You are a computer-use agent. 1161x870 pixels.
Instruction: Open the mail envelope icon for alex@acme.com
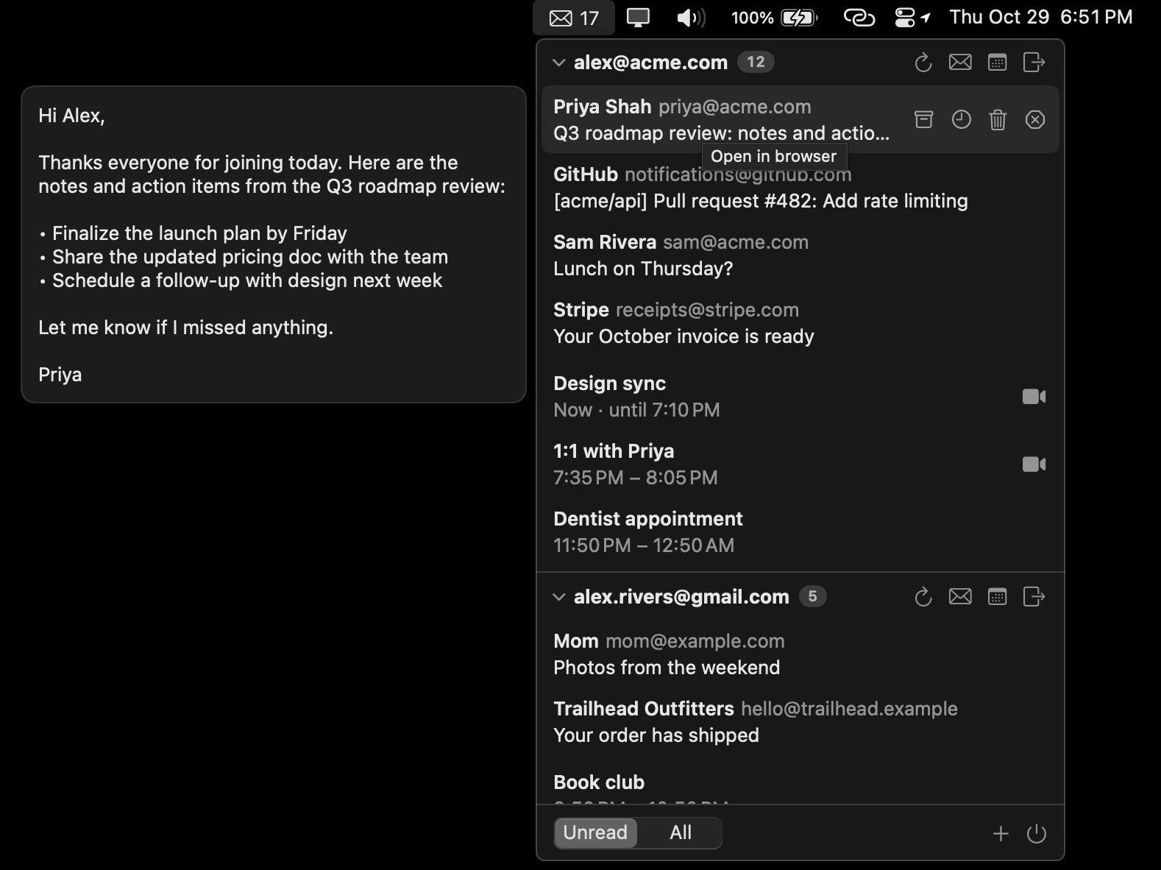[x=960, y=63]
